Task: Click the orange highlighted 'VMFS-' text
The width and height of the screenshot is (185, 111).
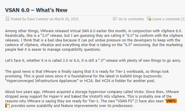Action: (171, 101)
